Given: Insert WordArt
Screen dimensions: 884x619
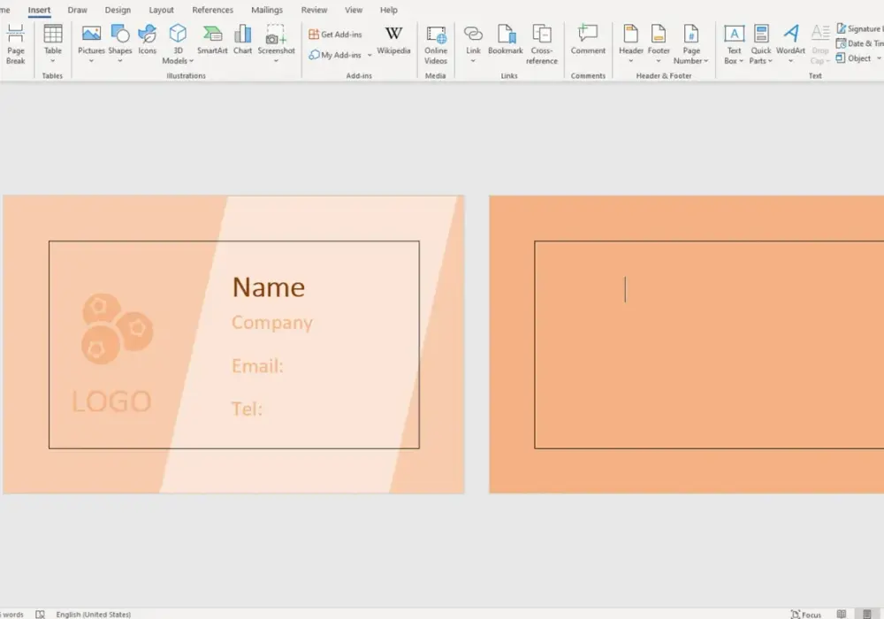Looking at the screenshot, I should coord(791,44).
